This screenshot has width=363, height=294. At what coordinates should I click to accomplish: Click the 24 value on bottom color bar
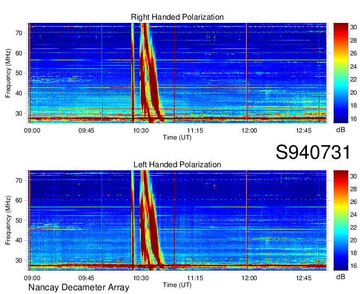[353, 215]
